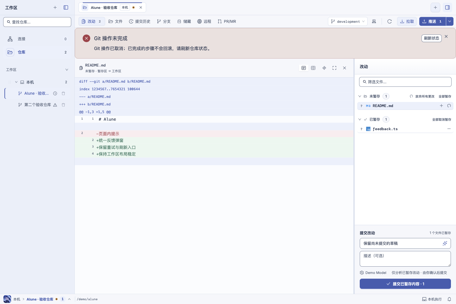
Task: Open the 提交历史 tab
Action: click(x=140, y=22)
